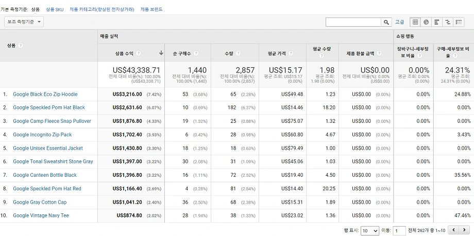Click help icon next to 상품 header
This screenshot has width=474, height=236.
click(21, 46)
